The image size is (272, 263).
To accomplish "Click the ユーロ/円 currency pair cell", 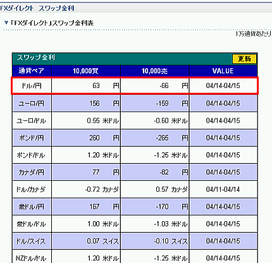I will pyautogui.click(x=32, y=103).
